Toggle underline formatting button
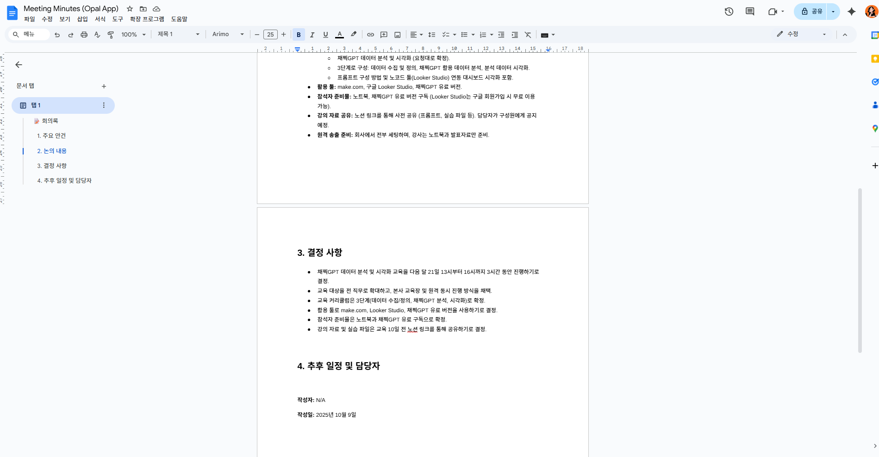This screenshot has width=879, height=457. 325,35
